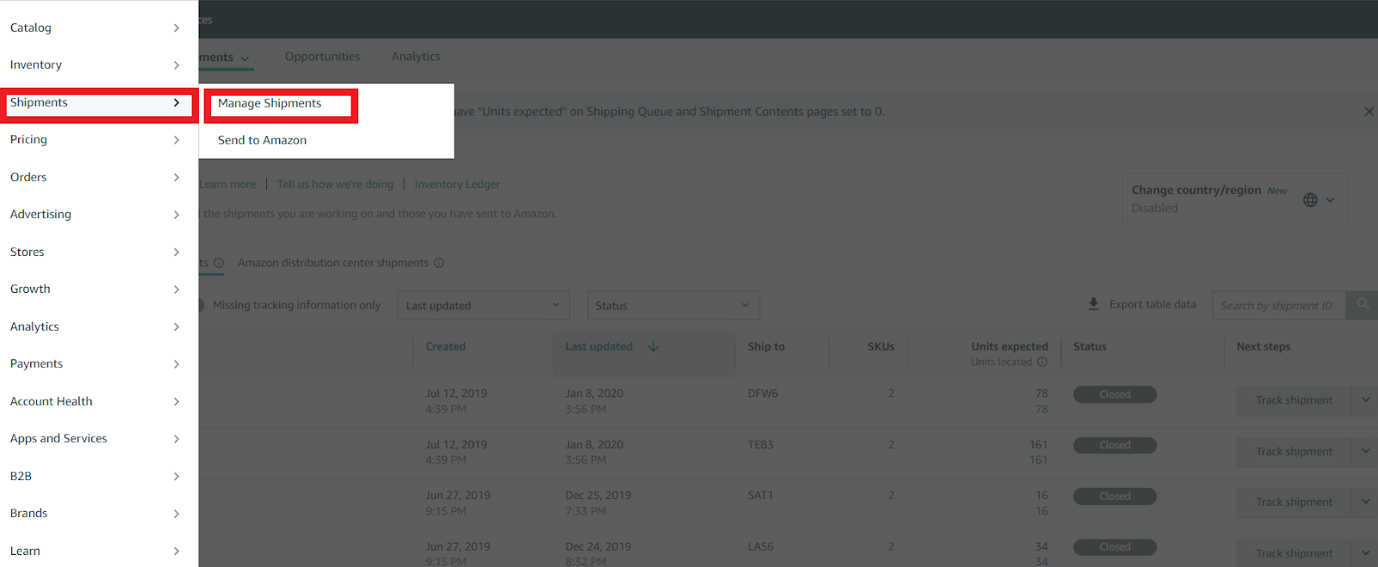Toggle Missing tracking information only
This screenshot has height=567, width=1378.
(201, 305)
